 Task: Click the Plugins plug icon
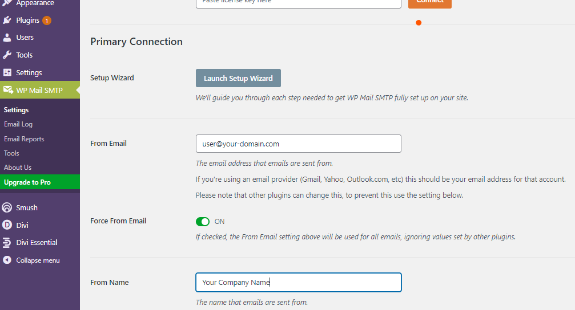7,20
